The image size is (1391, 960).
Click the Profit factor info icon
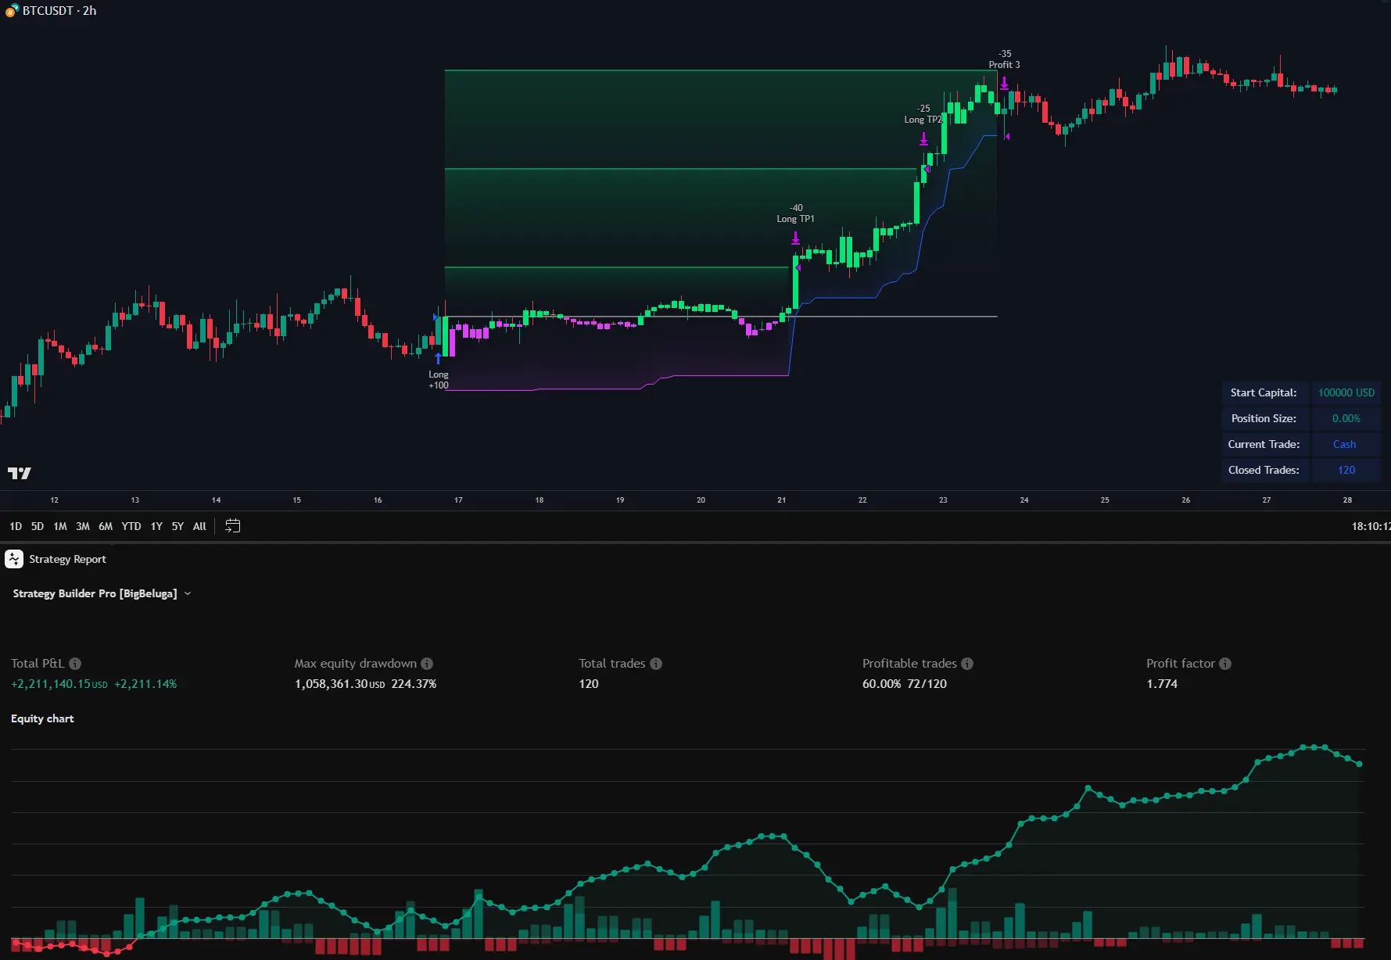click(x=1225, y=664)
